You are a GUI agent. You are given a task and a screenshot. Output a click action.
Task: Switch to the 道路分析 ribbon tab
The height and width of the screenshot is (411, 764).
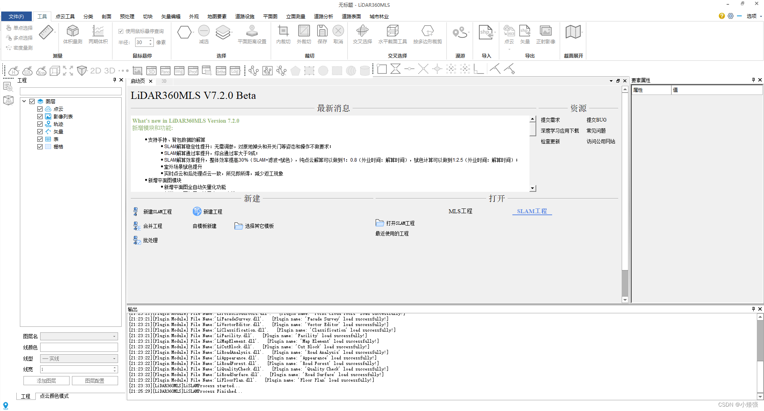(324, 16)
